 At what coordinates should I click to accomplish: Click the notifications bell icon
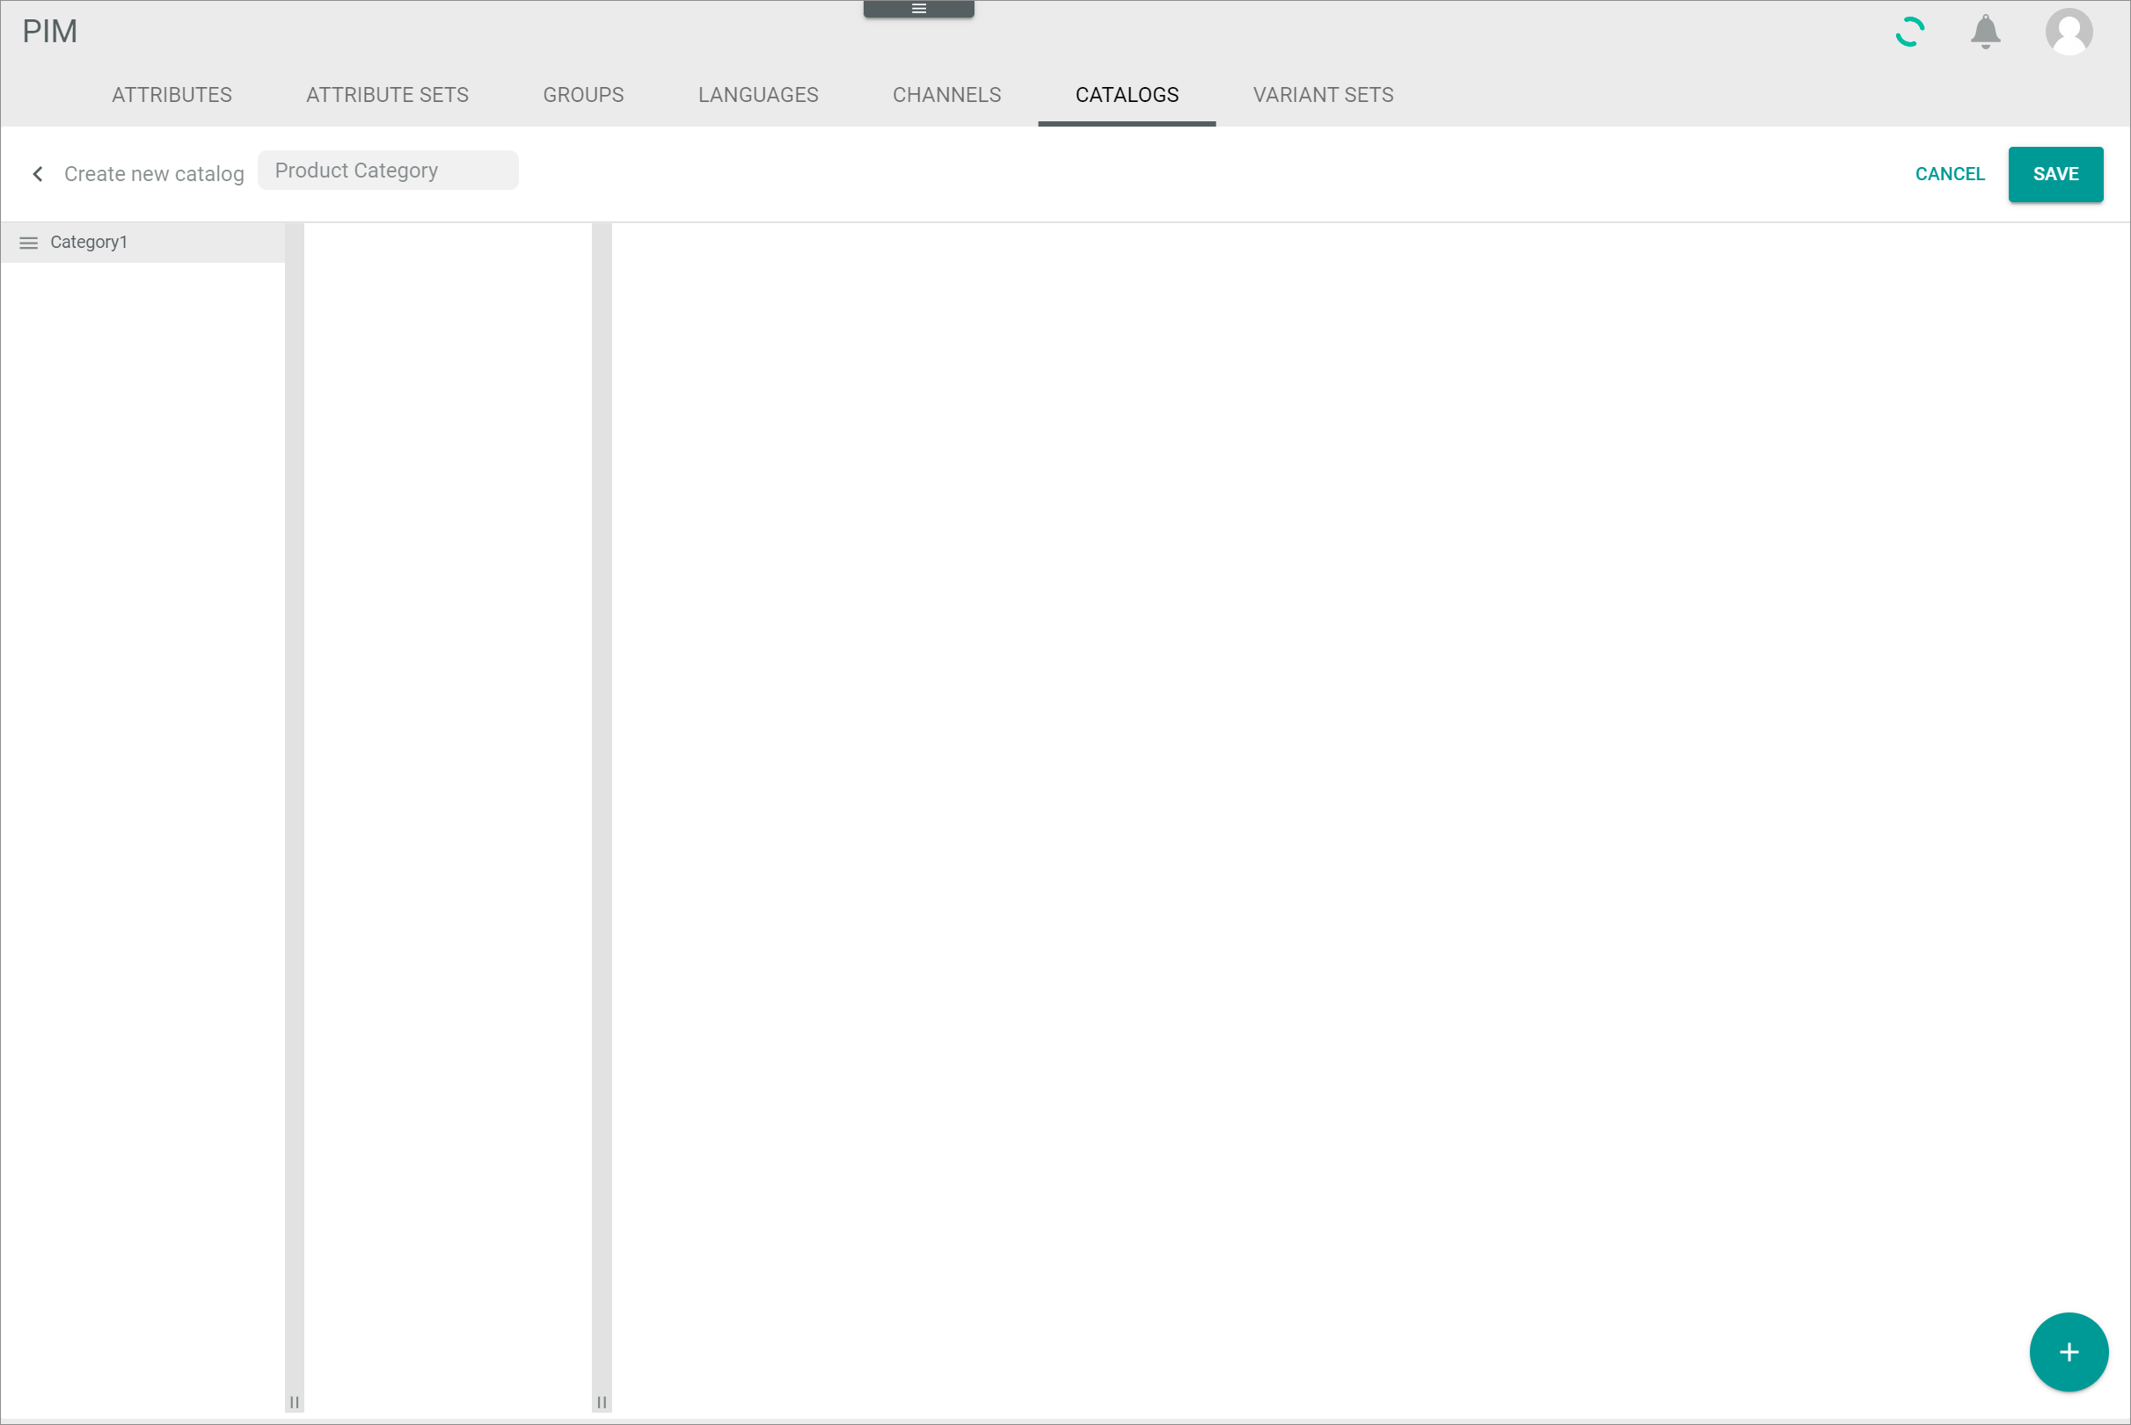pos(1988,32)
